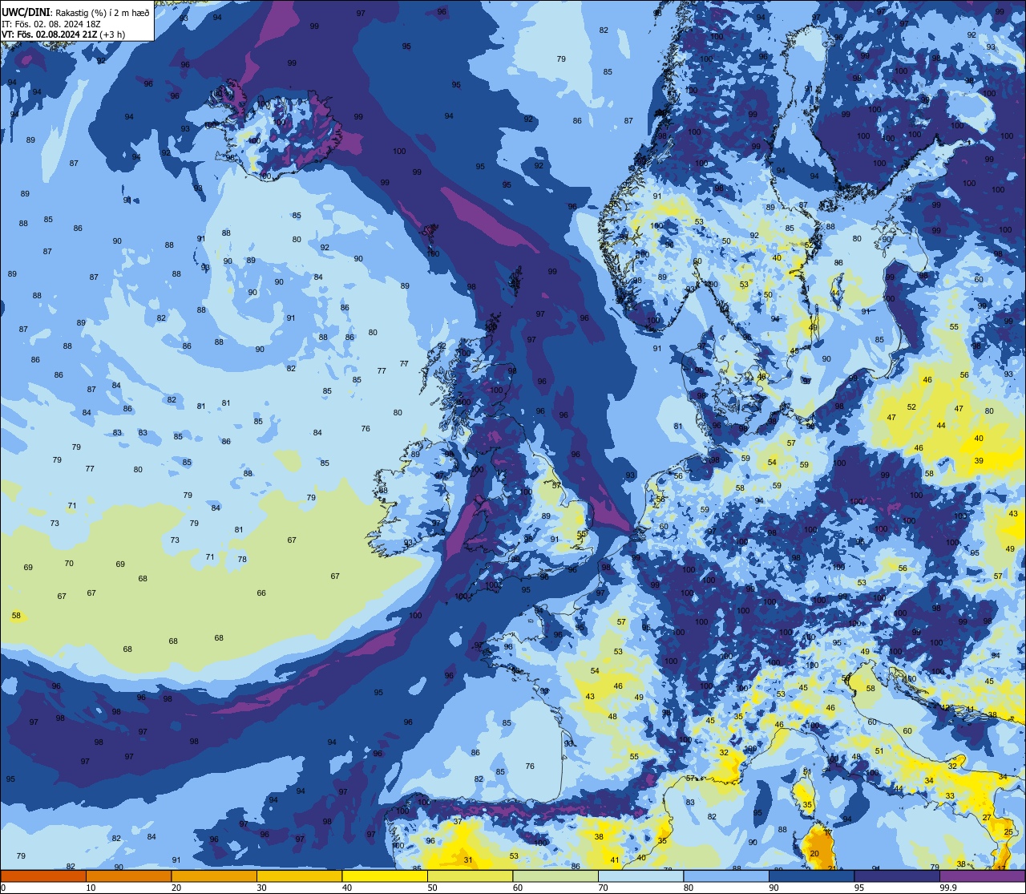Click the amber 20–30 legend swatch
This screenshot has width=1026, height=894.
(214, 876)
